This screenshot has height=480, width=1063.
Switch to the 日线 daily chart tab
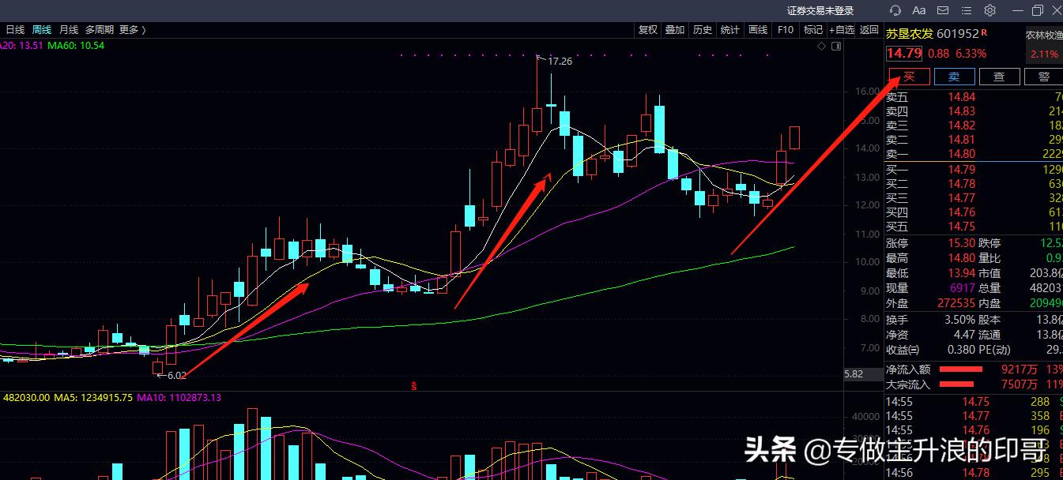point(14,29)
